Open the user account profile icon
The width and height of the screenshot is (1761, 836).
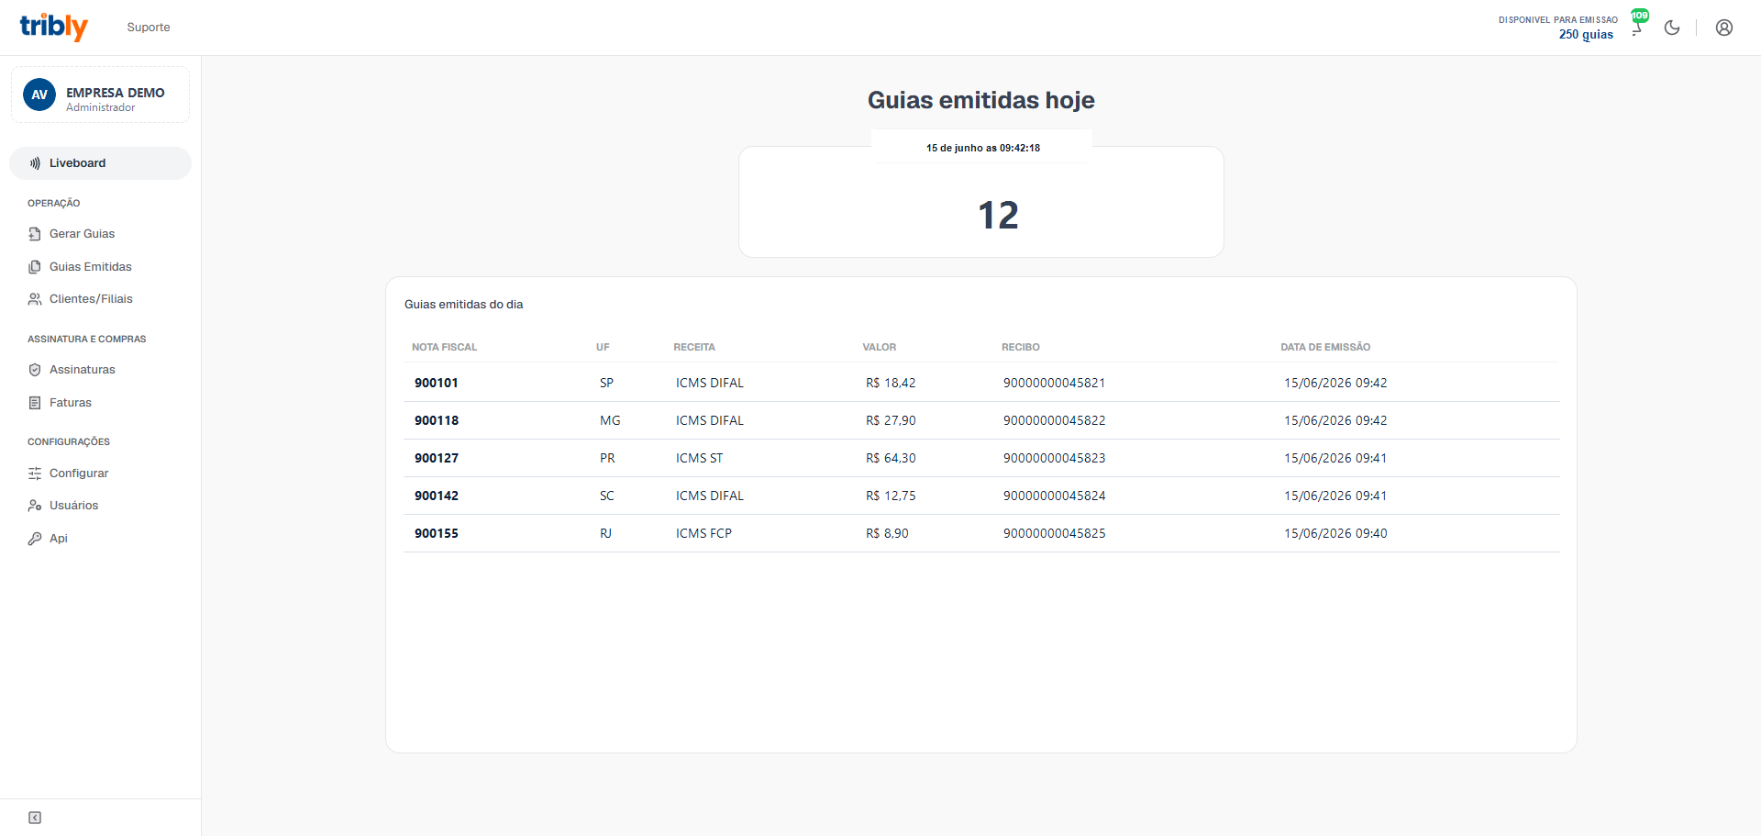[1724, 28]
